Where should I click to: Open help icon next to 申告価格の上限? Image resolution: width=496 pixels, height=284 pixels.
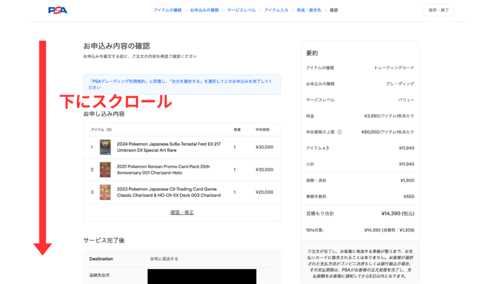340,132
